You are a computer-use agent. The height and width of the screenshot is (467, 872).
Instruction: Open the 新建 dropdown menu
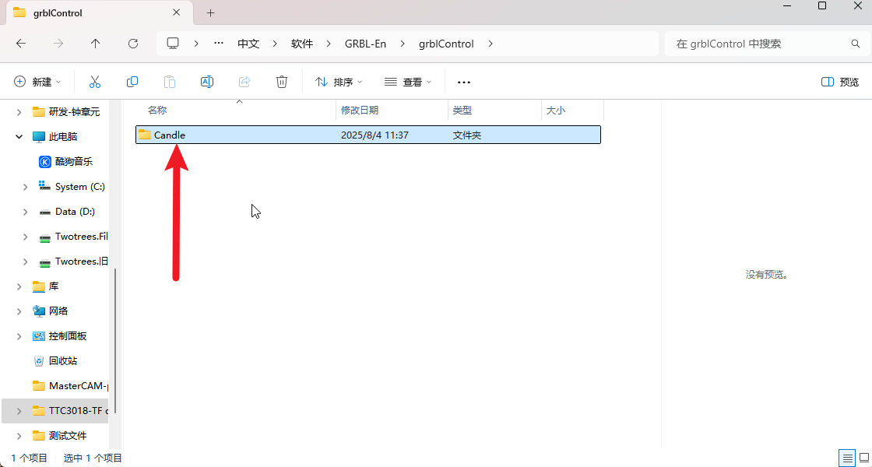tap(37, 82)
